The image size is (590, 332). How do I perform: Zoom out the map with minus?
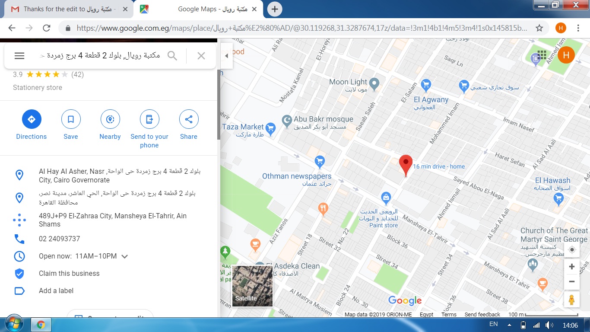pos(571,282)
